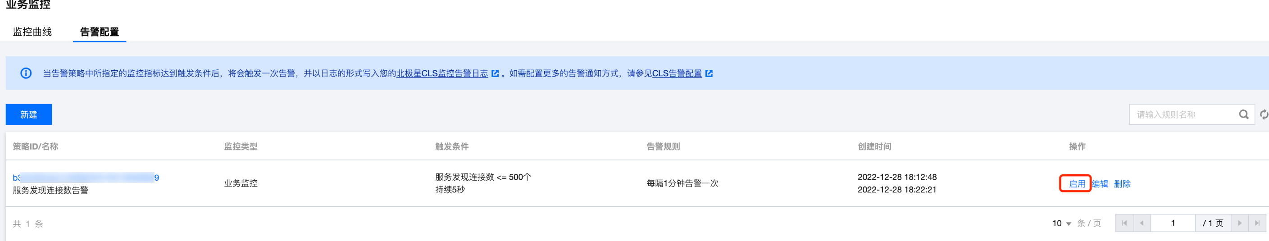The image size is (1269, 241).
Task: Go to next page arrow icon
Action: (1239, 223)
